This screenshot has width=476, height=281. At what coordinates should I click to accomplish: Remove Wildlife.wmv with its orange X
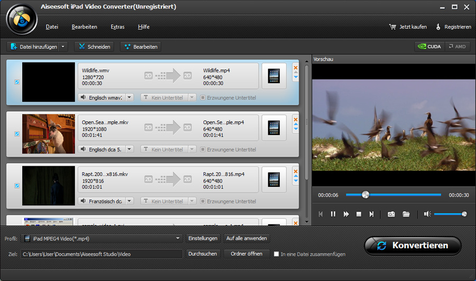[295, 68]
